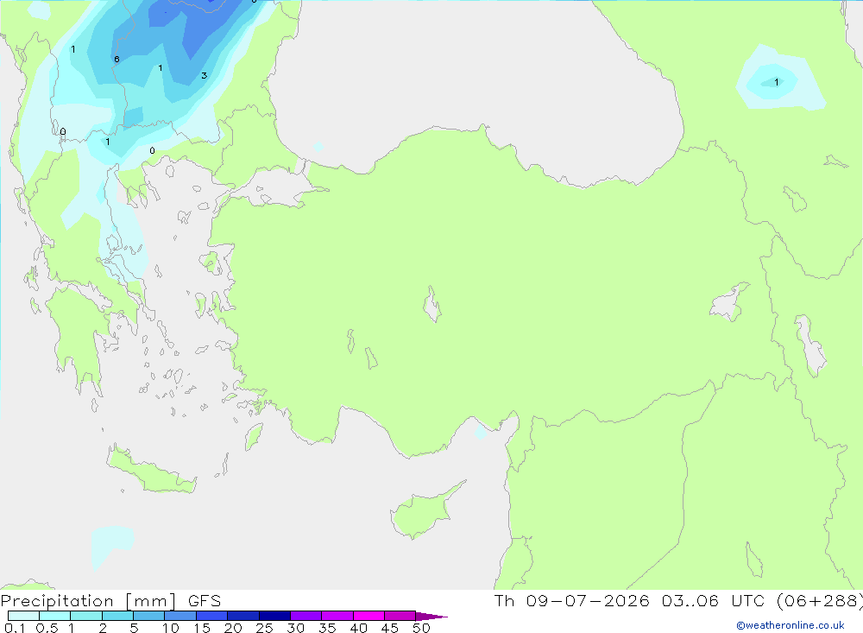Image resolution: width=863 pixels, height=633 pixels.
Task: Click the above-50 arrow tip of legend
Action: tap(431, 617)
